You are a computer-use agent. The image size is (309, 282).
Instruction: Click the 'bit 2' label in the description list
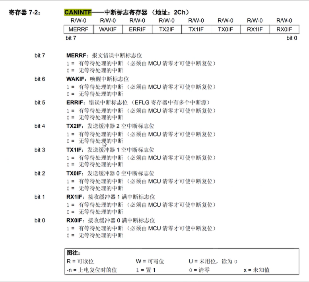[40, 173]
